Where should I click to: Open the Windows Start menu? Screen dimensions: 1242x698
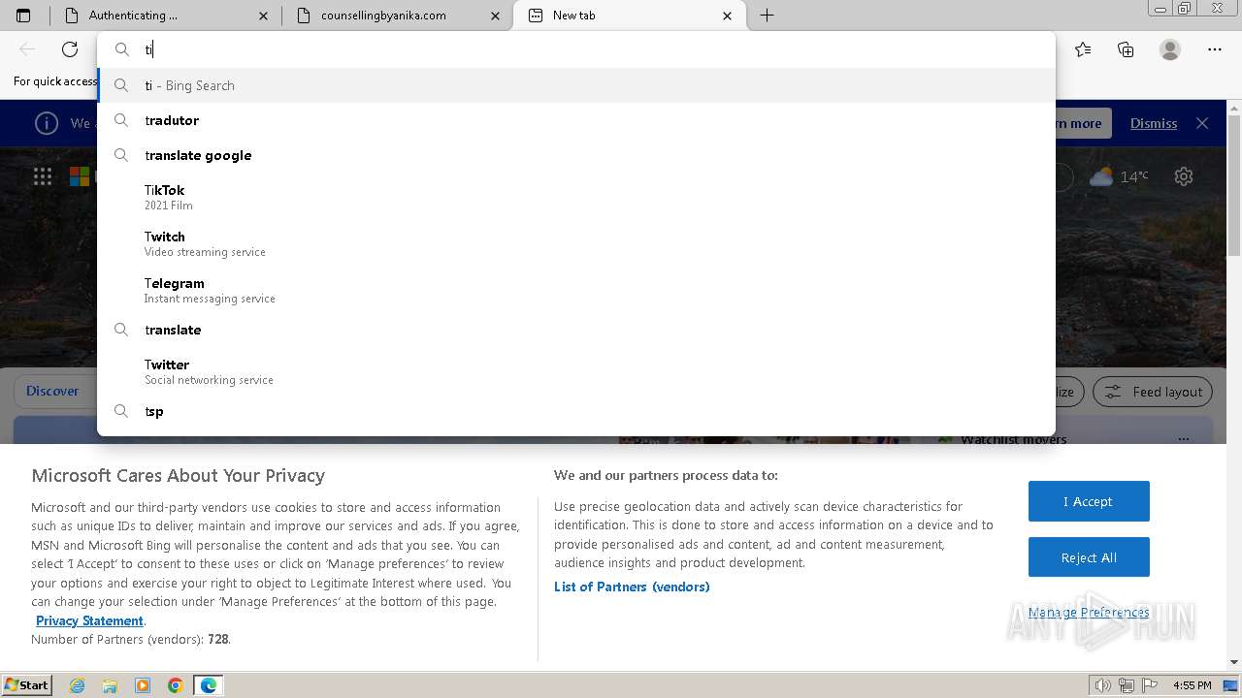(26, 684)
